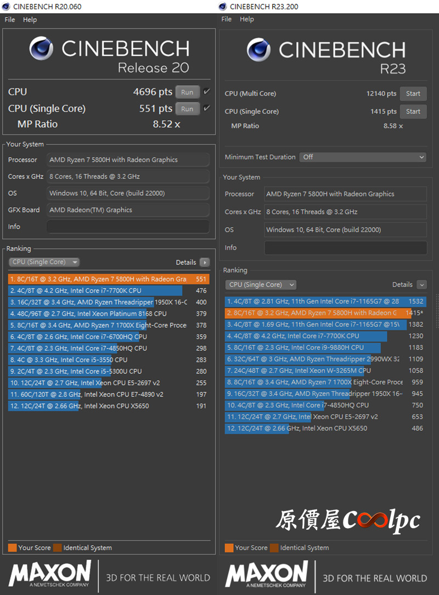Click Your Score orange swatch in R23 legend

[x=229, y=548]
